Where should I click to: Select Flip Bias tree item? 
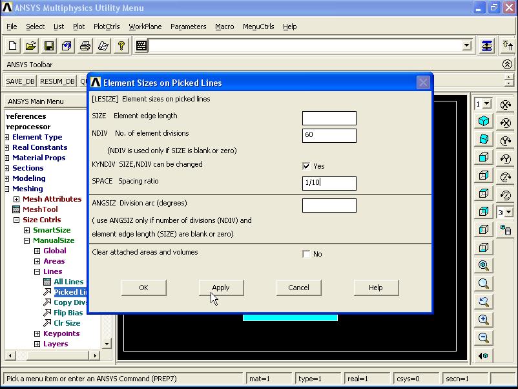[x=68, y=313]
